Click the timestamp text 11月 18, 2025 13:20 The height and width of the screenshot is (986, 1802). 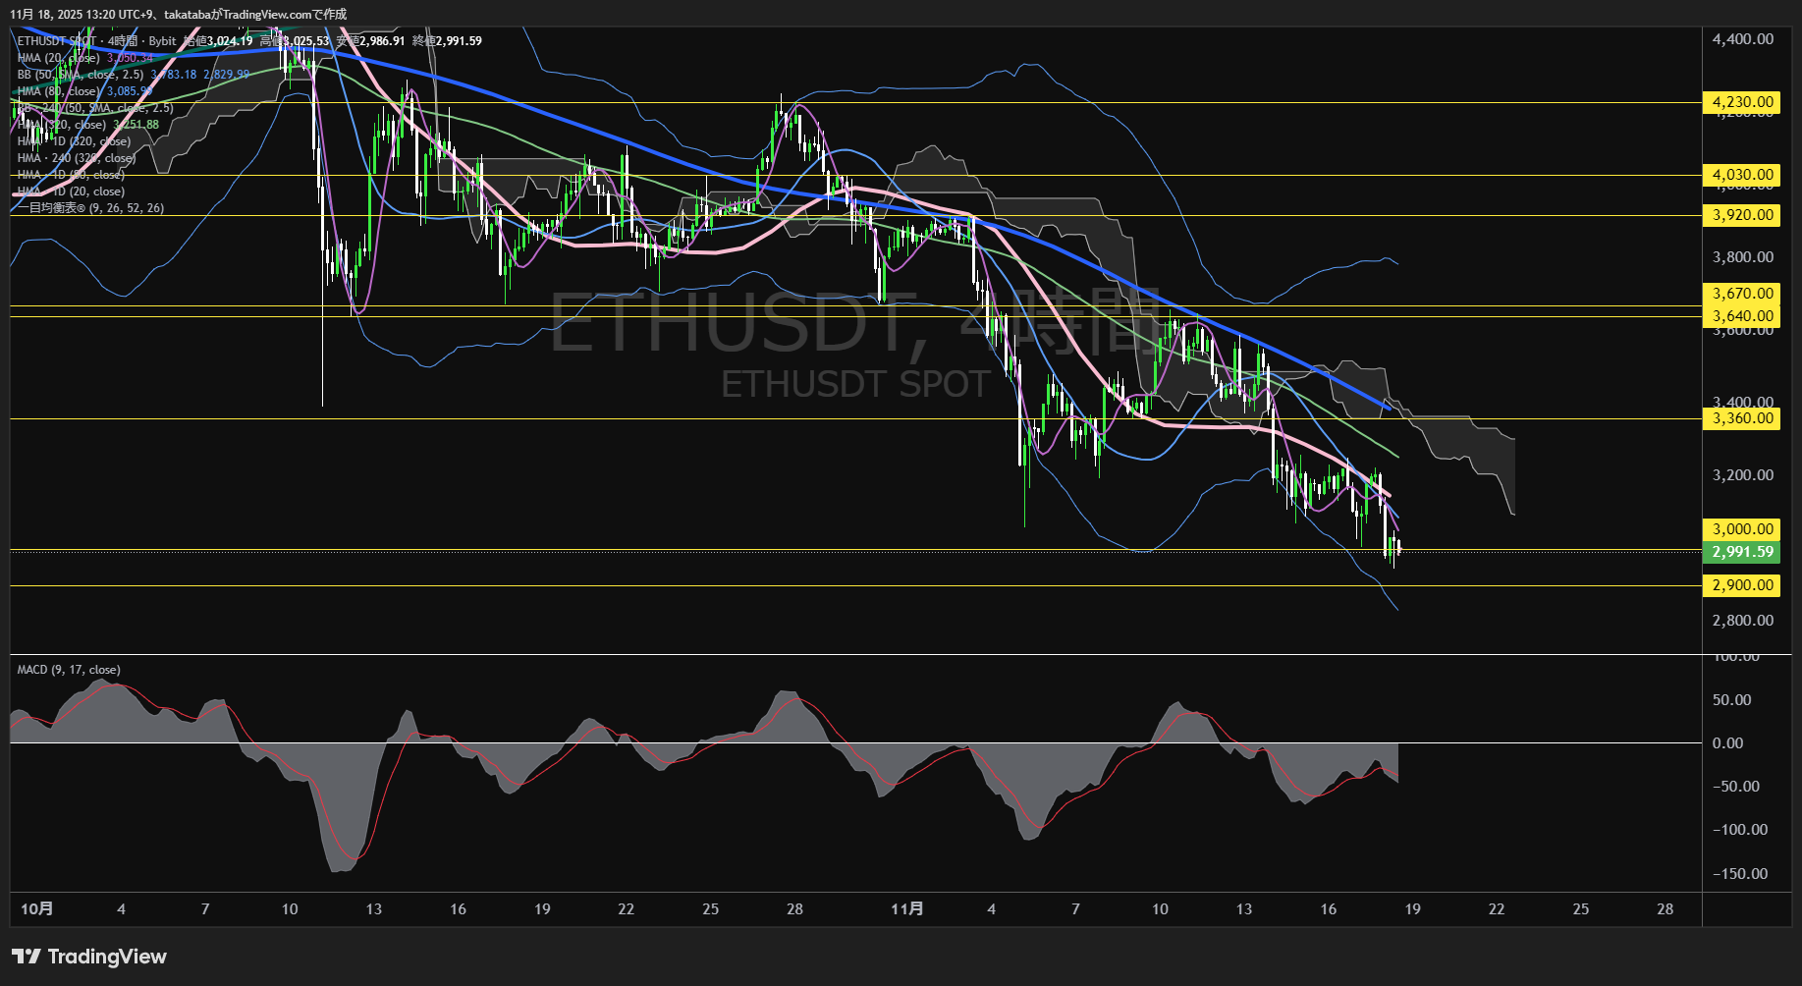point(64,14)
